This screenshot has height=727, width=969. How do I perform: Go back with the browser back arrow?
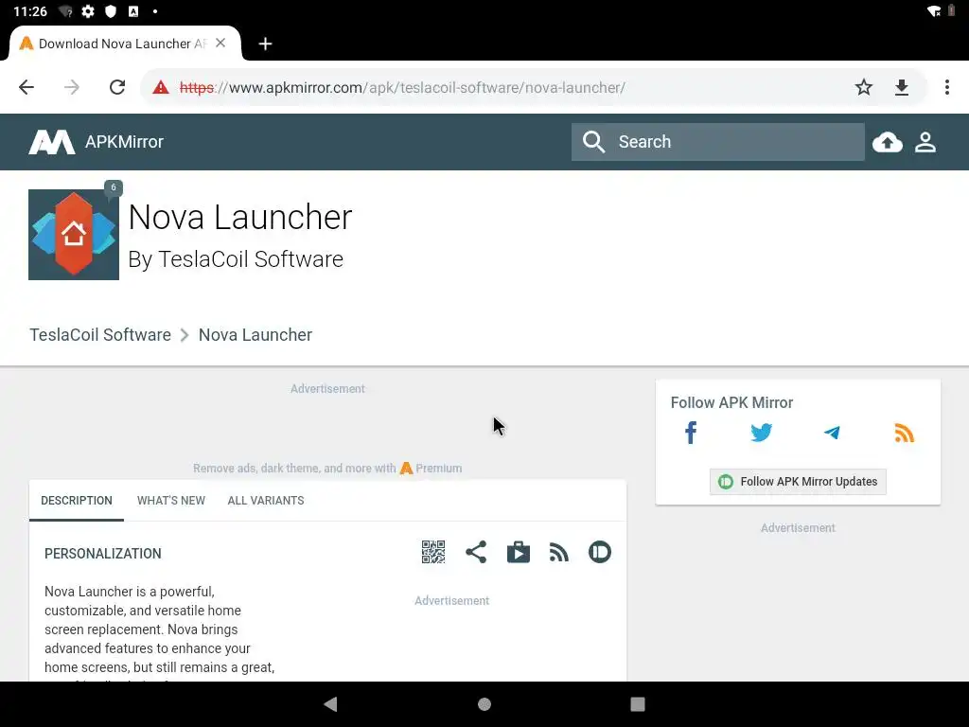coord(26,87)
